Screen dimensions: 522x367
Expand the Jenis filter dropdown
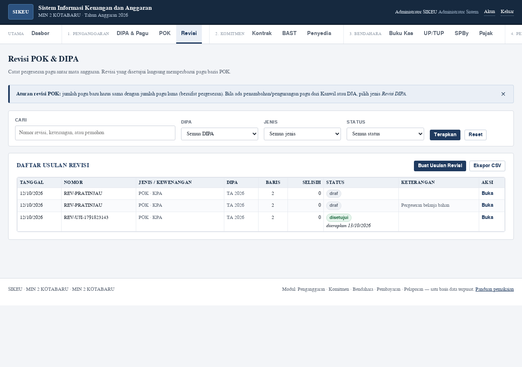(302, 134)
